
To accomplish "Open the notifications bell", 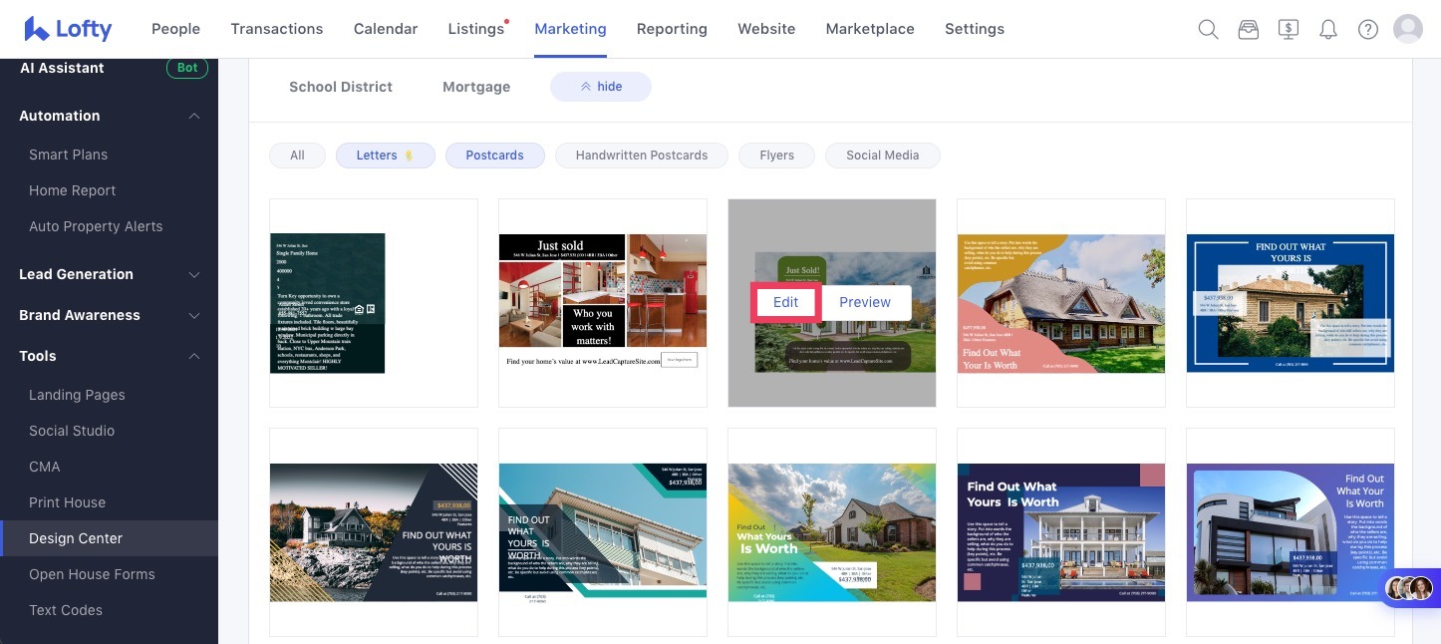I will pos(1327,29).
